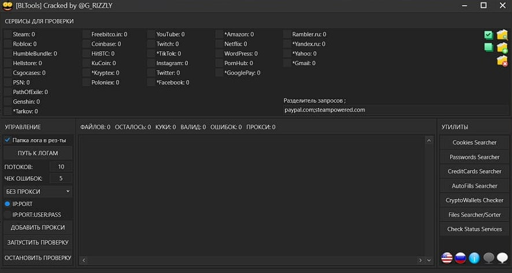Click the folder icon with magnifier
The image size is (512, 273).
tap(502, 35)
